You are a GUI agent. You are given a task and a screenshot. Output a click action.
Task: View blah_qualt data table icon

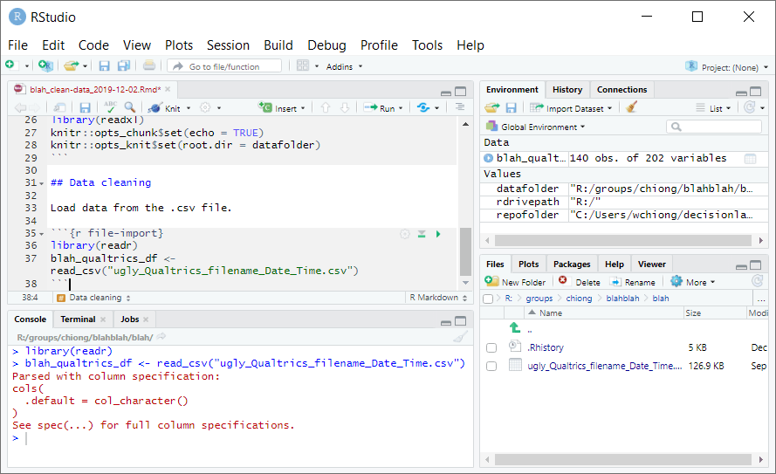pos(751,158)
